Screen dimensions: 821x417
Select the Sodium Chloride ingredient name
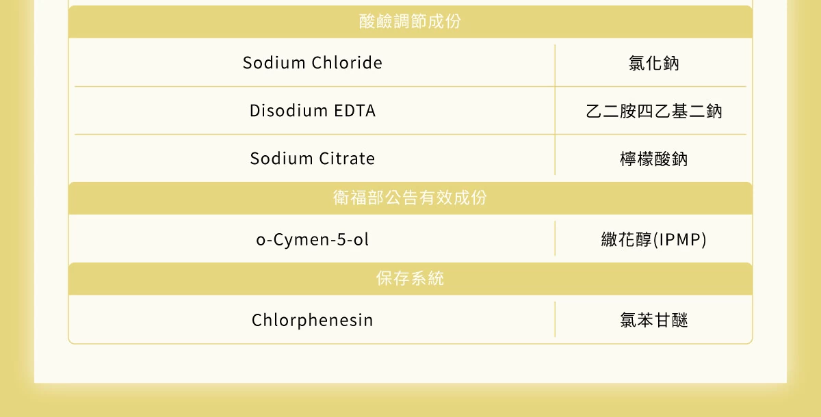click(x=313, y=63)
